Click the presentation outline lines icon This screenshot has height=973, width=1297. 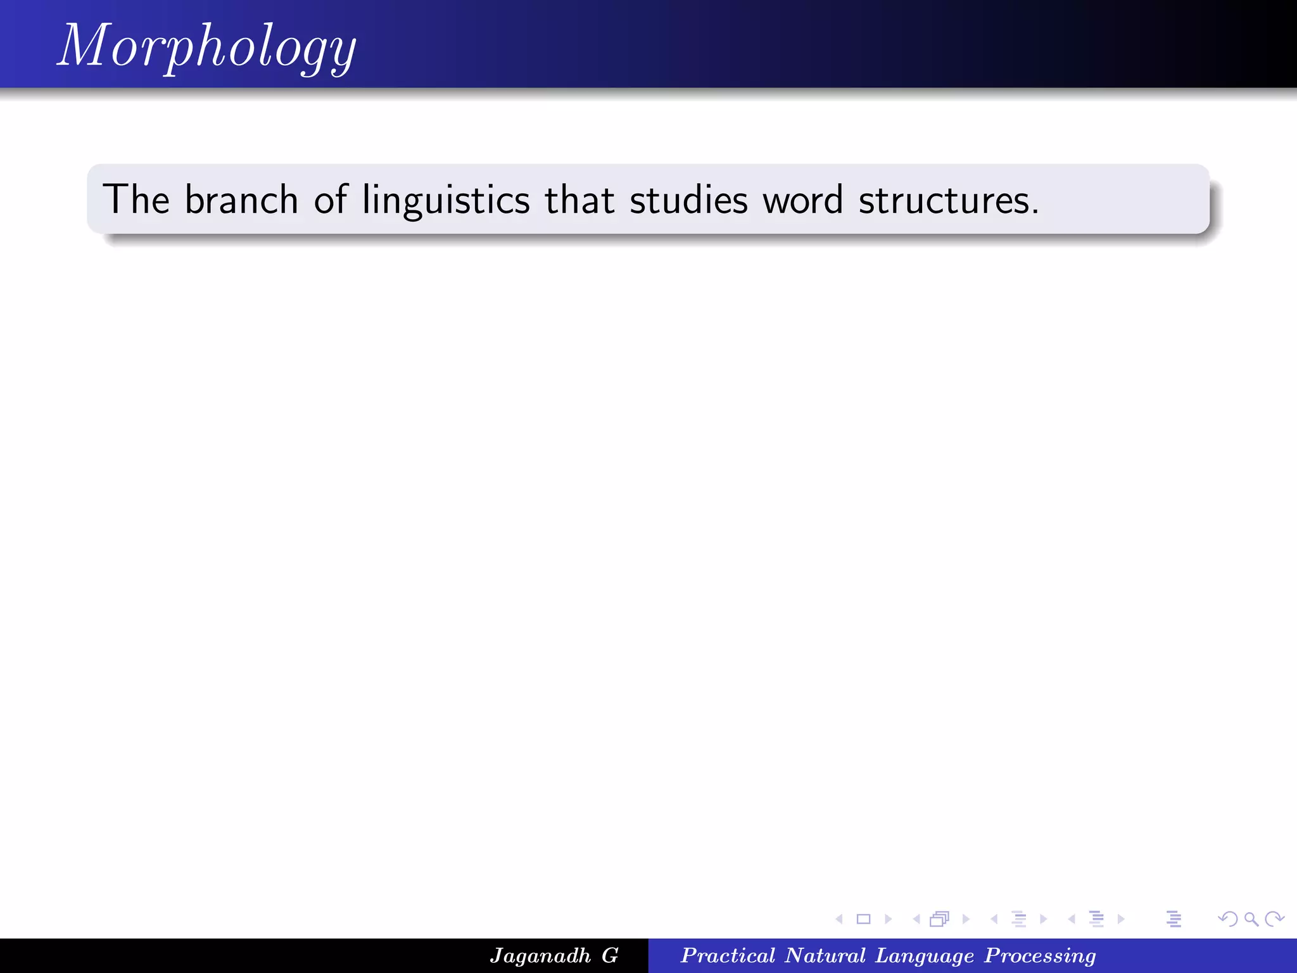pyautogui.click(x=1174, y=919)
